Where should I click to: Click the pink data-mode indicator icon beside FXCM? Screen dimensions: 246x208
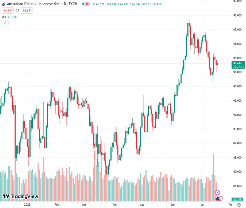(87, 4)
